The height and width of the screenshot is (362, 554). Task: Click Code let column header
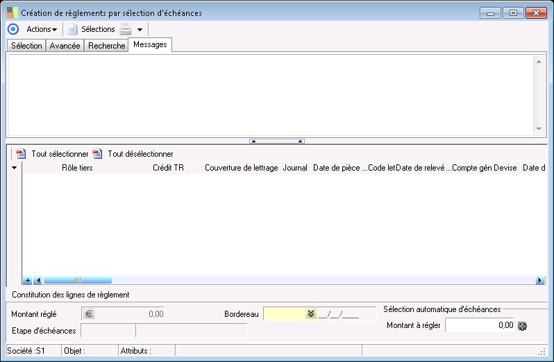(x=382, y=168)
